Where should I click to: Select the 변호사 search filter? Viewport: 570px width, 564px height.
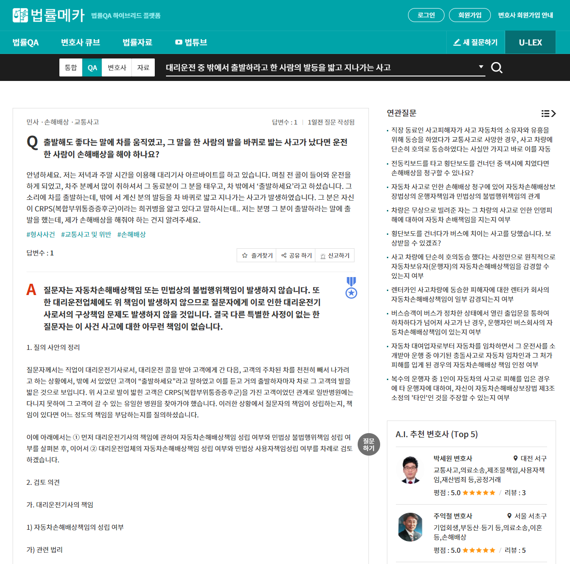[117, 67]
